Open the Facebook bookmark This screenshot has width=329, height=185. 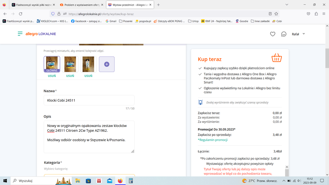click(x=86, y=21)
